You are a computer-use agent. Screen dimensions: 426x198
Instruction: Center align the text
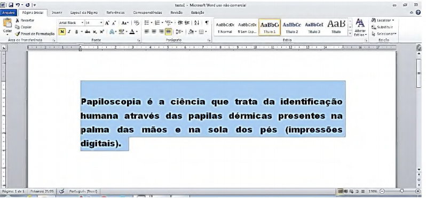tap(154, 32)
